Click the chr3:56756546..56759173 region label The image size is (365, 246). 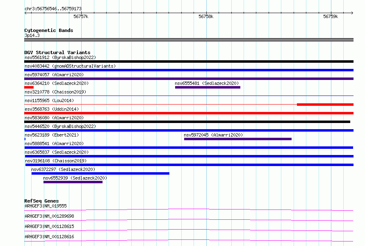tap(53, 9)
